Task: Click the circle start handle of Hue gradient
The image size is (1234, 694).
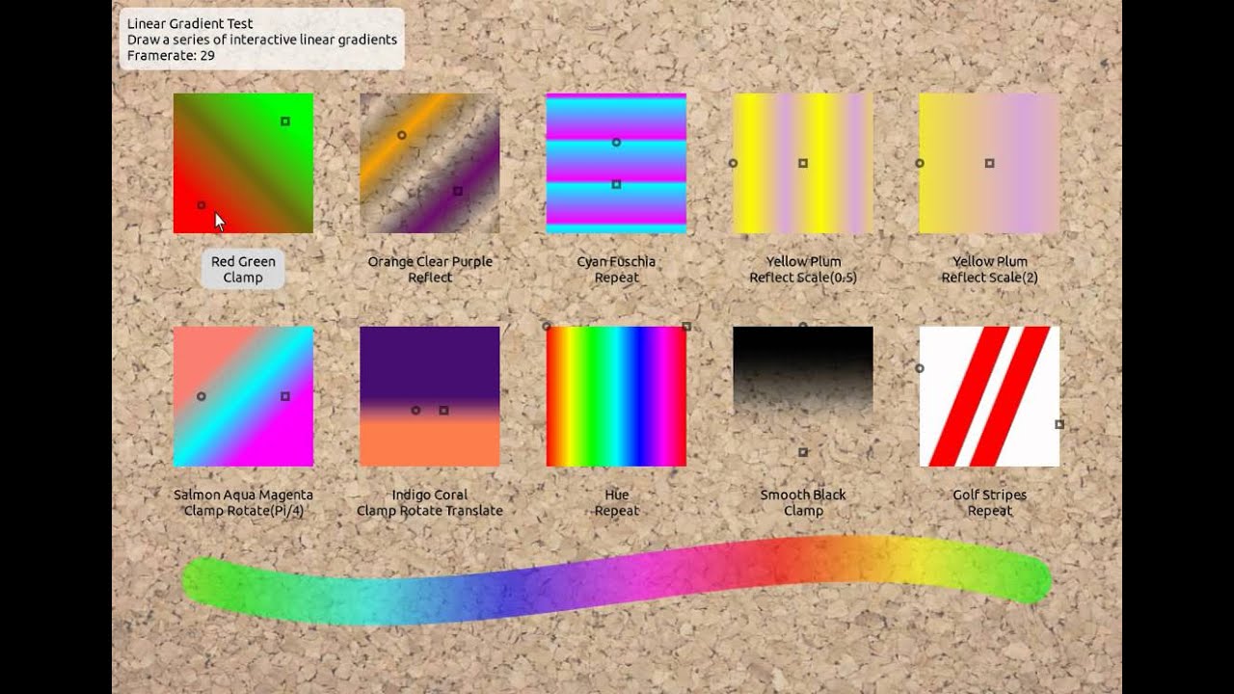Action: point(547,327)
